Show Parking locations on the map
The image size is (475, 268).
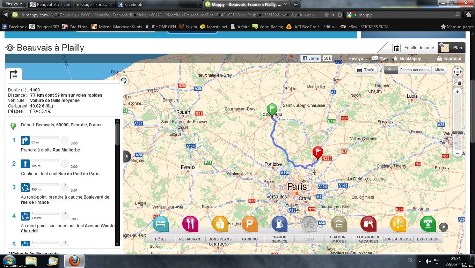(x=250, y=224)
